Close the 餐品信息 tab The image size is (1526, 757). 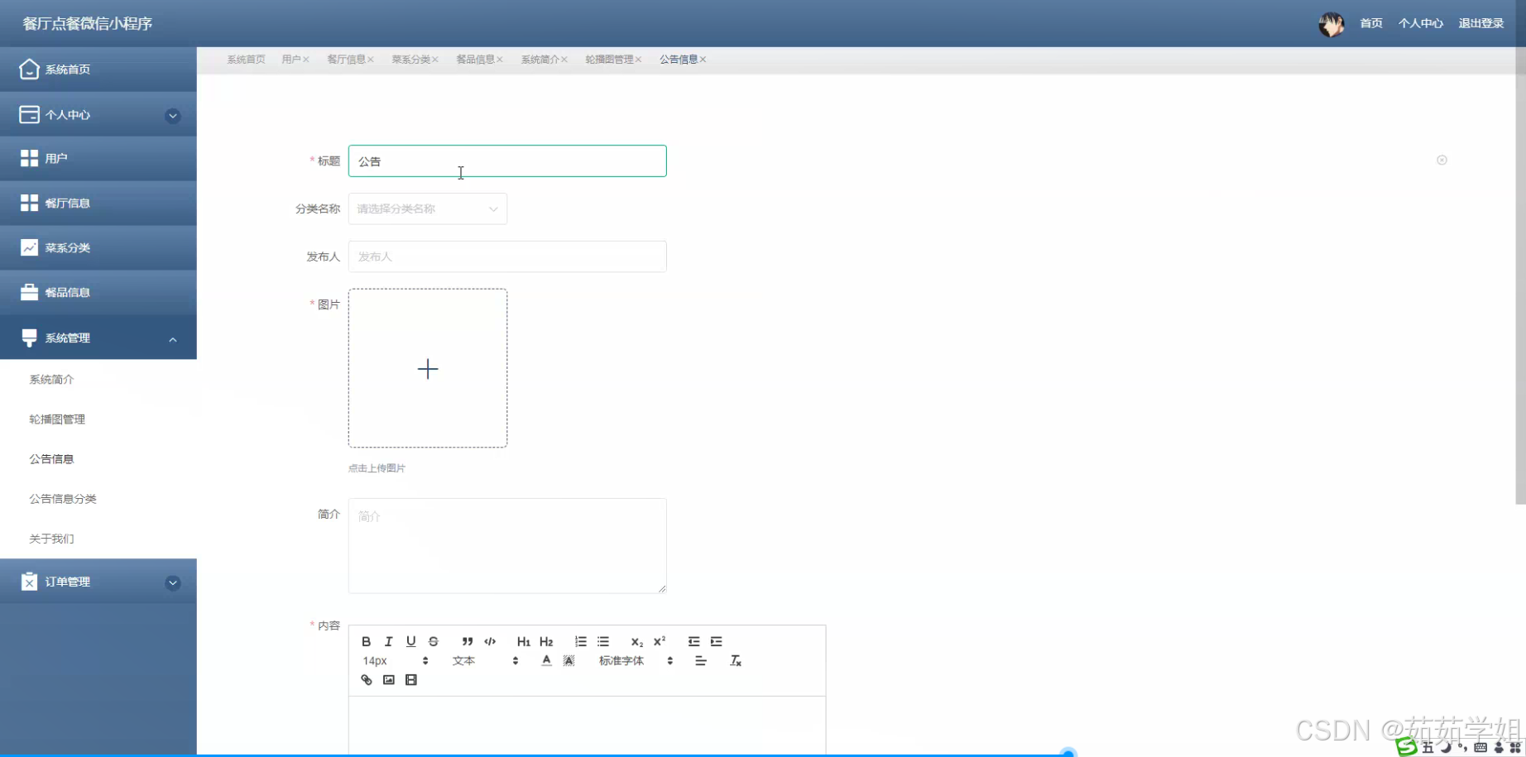pyautogui.click(x=500, y=60)
